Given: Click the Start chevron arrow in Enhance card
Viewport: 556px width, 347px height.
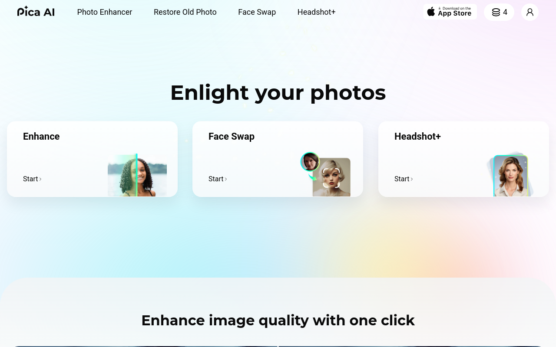Looking at the screenshot, I should click(40, 179).
